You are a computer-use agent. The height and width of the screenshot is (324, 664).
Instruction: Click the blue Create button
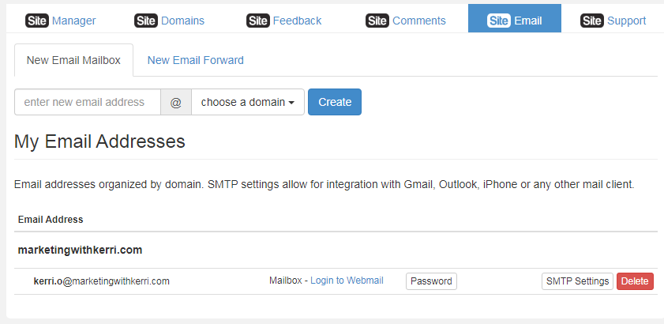(335, 102)
